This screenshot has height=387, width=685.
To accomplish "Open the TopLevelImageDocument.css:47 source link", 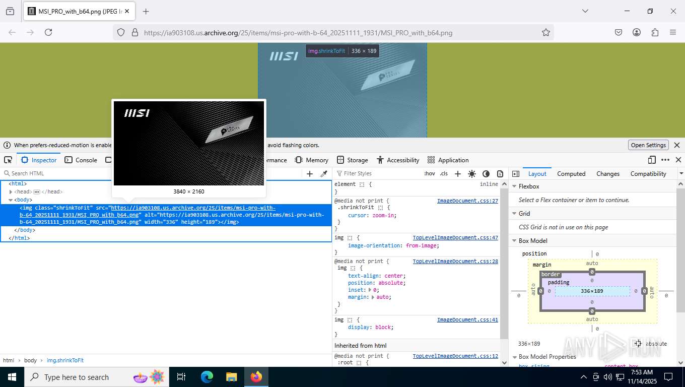I will [x=455, y=237].
